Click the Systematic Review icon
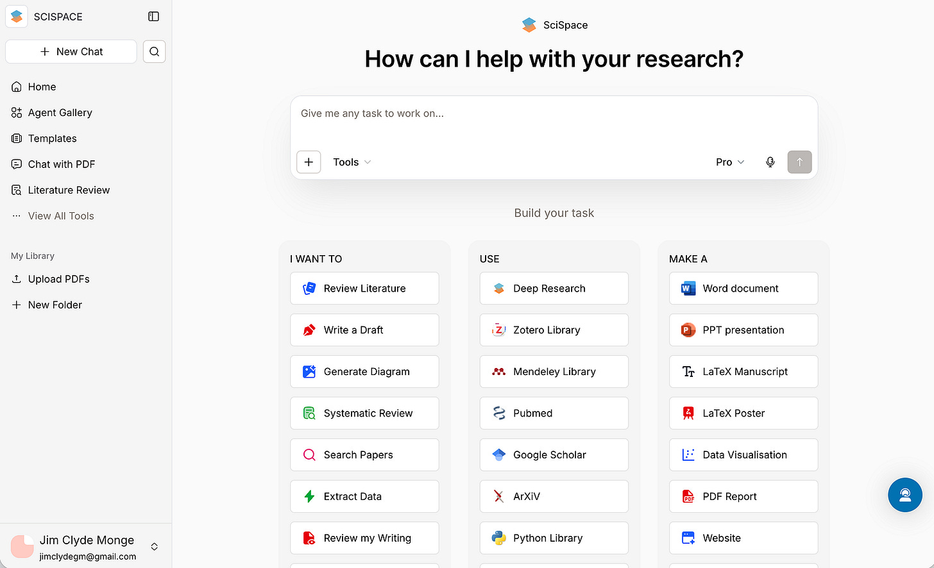This screenshot has width=934, height=568. click(x=309, y=413)
